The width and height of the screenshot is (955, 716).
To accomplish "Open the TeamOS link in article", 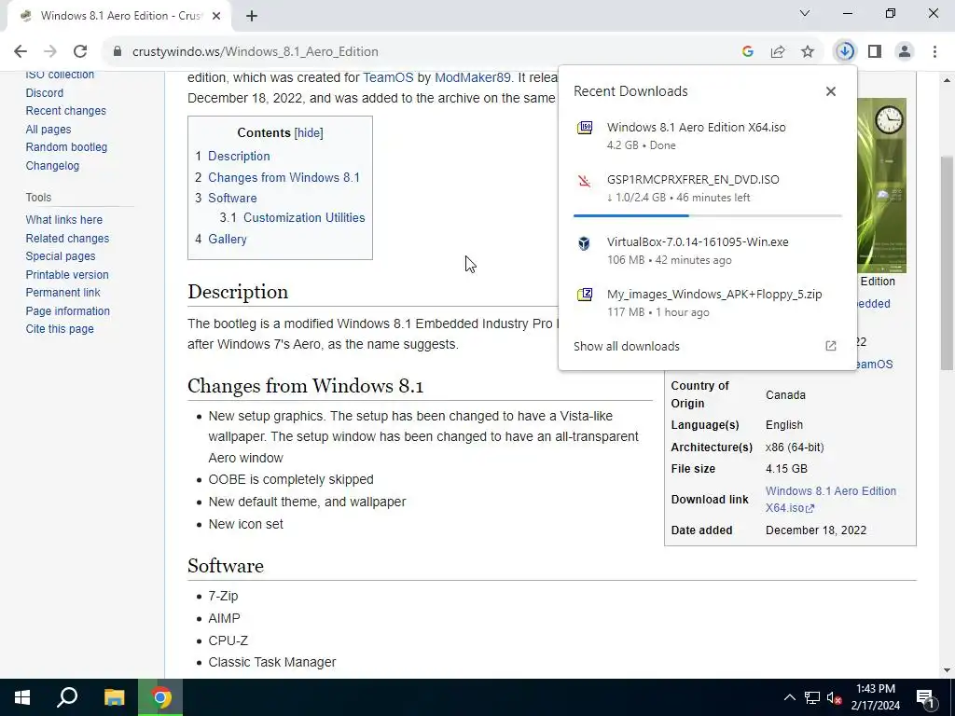I will click(388, 78).
